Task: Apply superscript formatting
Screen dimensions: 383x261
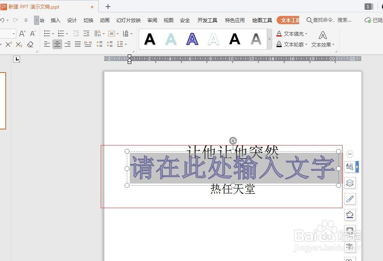Action: click(x=9, y=43)
